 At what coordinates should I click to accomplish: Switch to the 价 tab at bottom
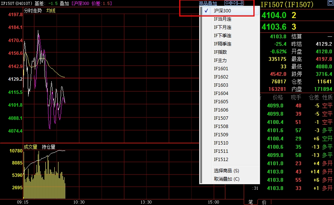click(x=264, y=202)
